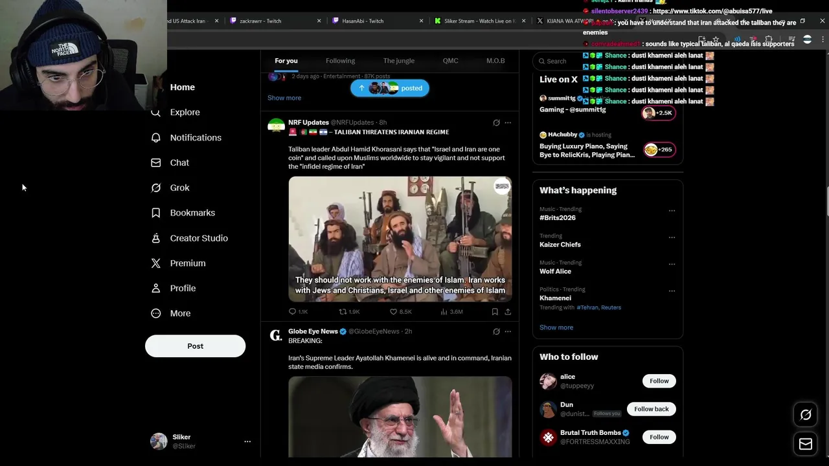Expand Show more in What's happening

pos(556,327)
